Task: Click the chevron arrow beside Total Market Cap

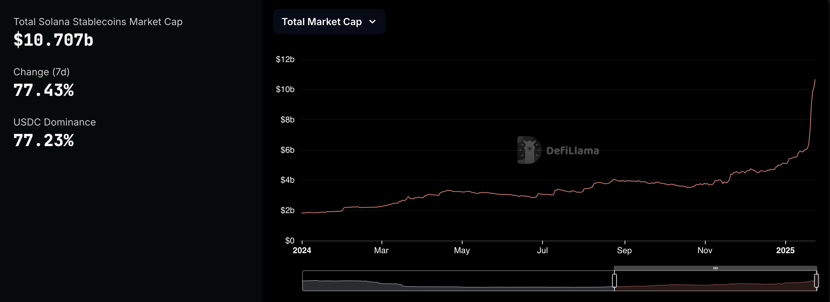Action: pos(373,22)
